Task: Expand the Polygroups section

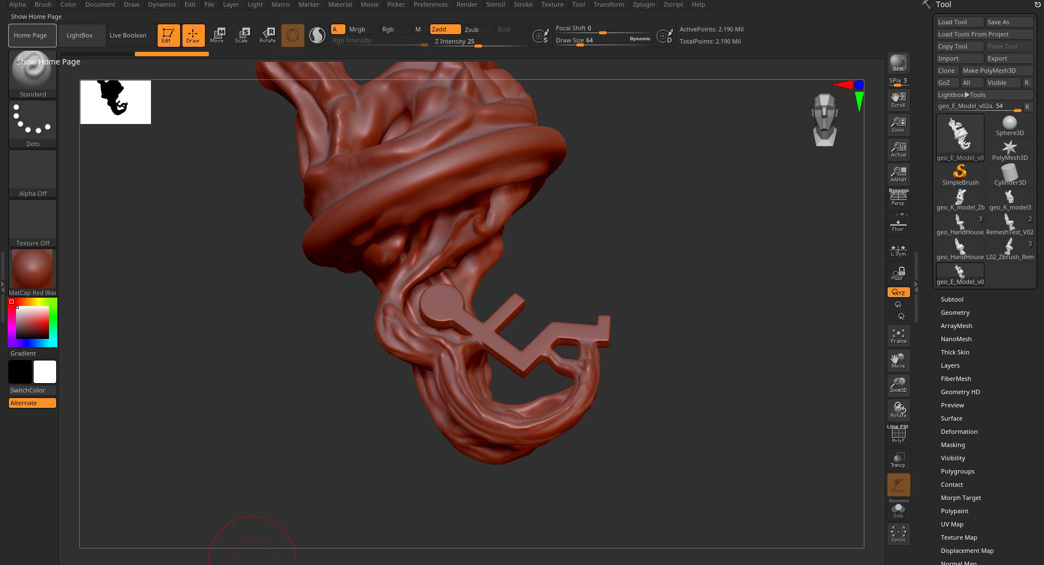Action: 958,471
